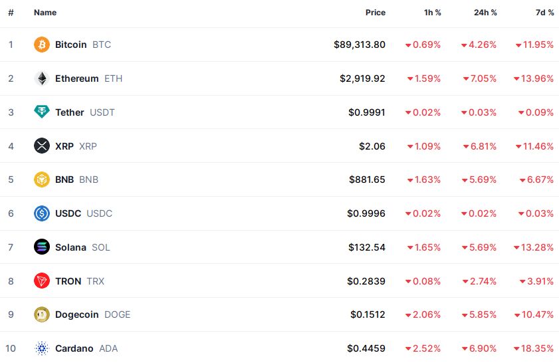Click the BNB yellow logo icon
The width and height of the screenshot is (559, 363).
click(x=42, y=180)
